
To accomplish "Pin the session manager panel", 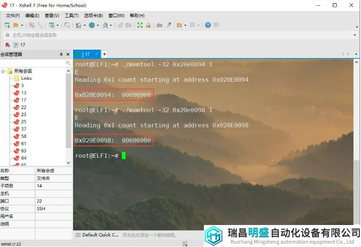I will coord(61,54).
